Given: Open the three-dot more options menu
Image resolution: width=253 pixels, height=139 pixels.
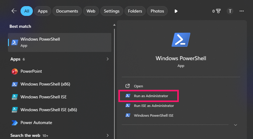Looking at the screenshot, I should coord(242,11).
